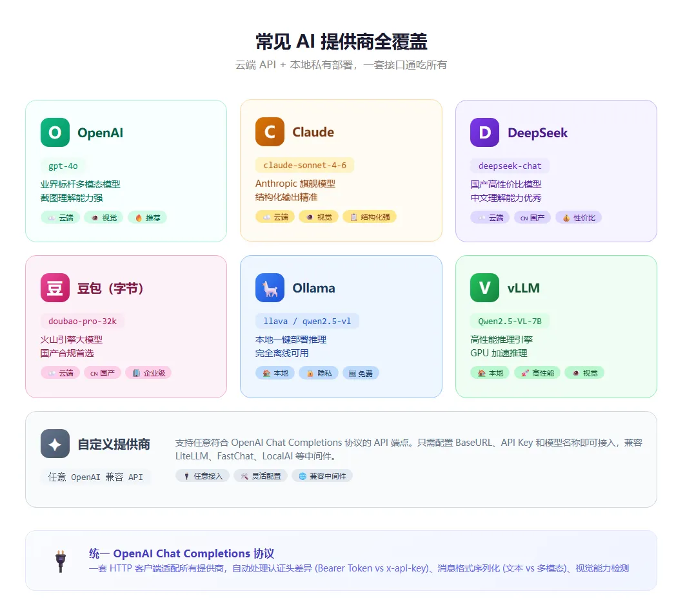Click the doubao-pro-32k model chip
The image size is (685, 605).
click(83, 322)
